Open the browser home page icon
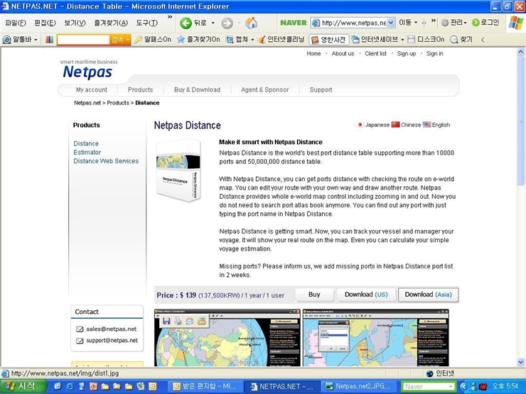The image size is (526, 394). tap(251, 23)
